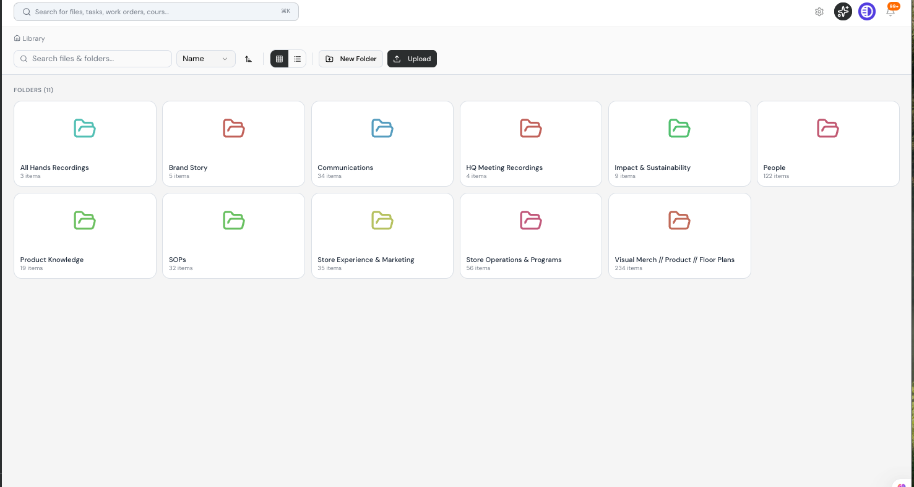Viewport: 914px width, 487px height.
Task: Focus the global search for files and tasks field
Action: (156, 12)
